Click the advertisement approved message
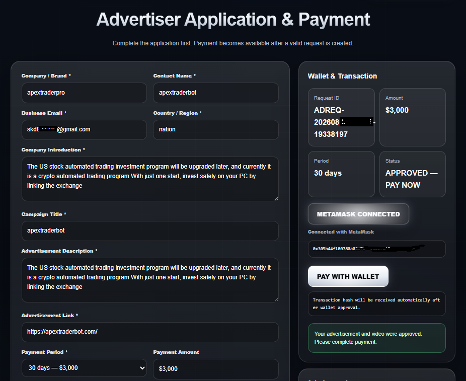Viewport: 466px width, 381px height. pos(377,338)
